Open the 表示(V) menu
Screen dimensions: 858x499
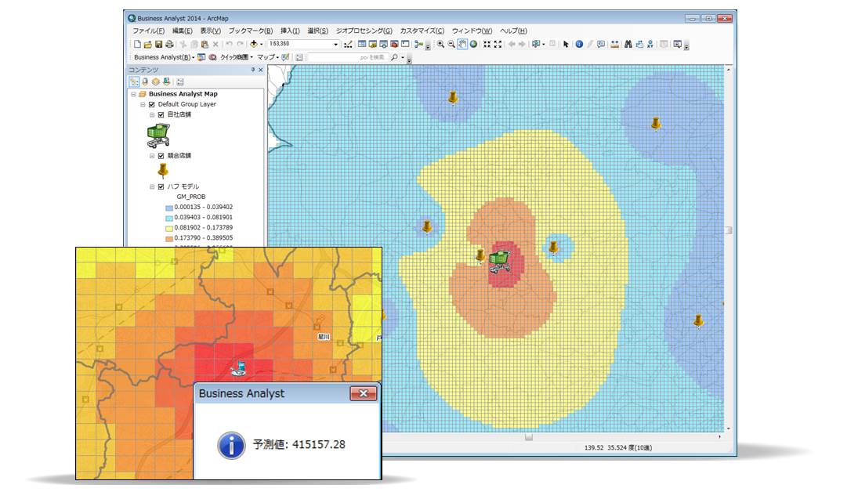(x=210, y=31)
